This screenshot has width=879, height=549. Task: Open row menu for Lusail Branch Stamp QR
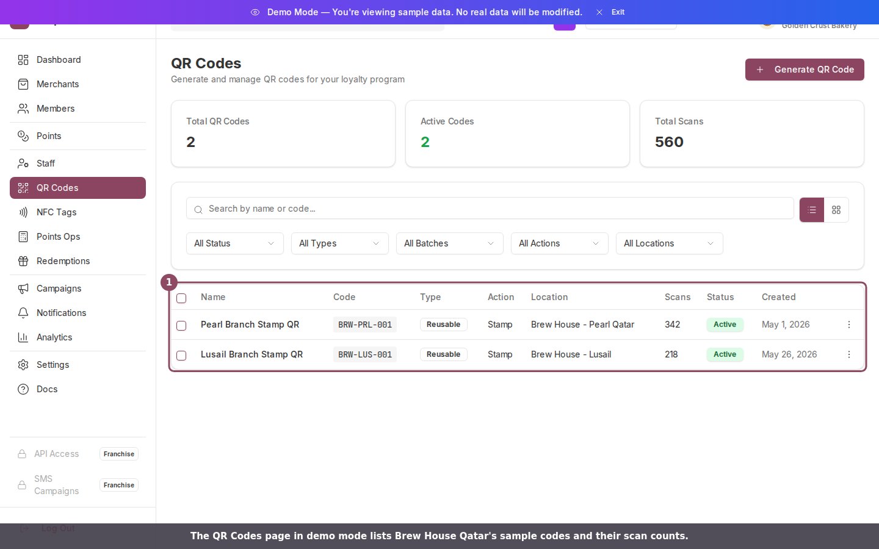849,354
